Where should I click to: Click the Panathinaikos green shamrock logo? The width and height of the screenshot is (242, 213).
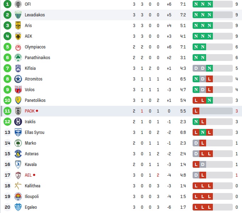18,58
